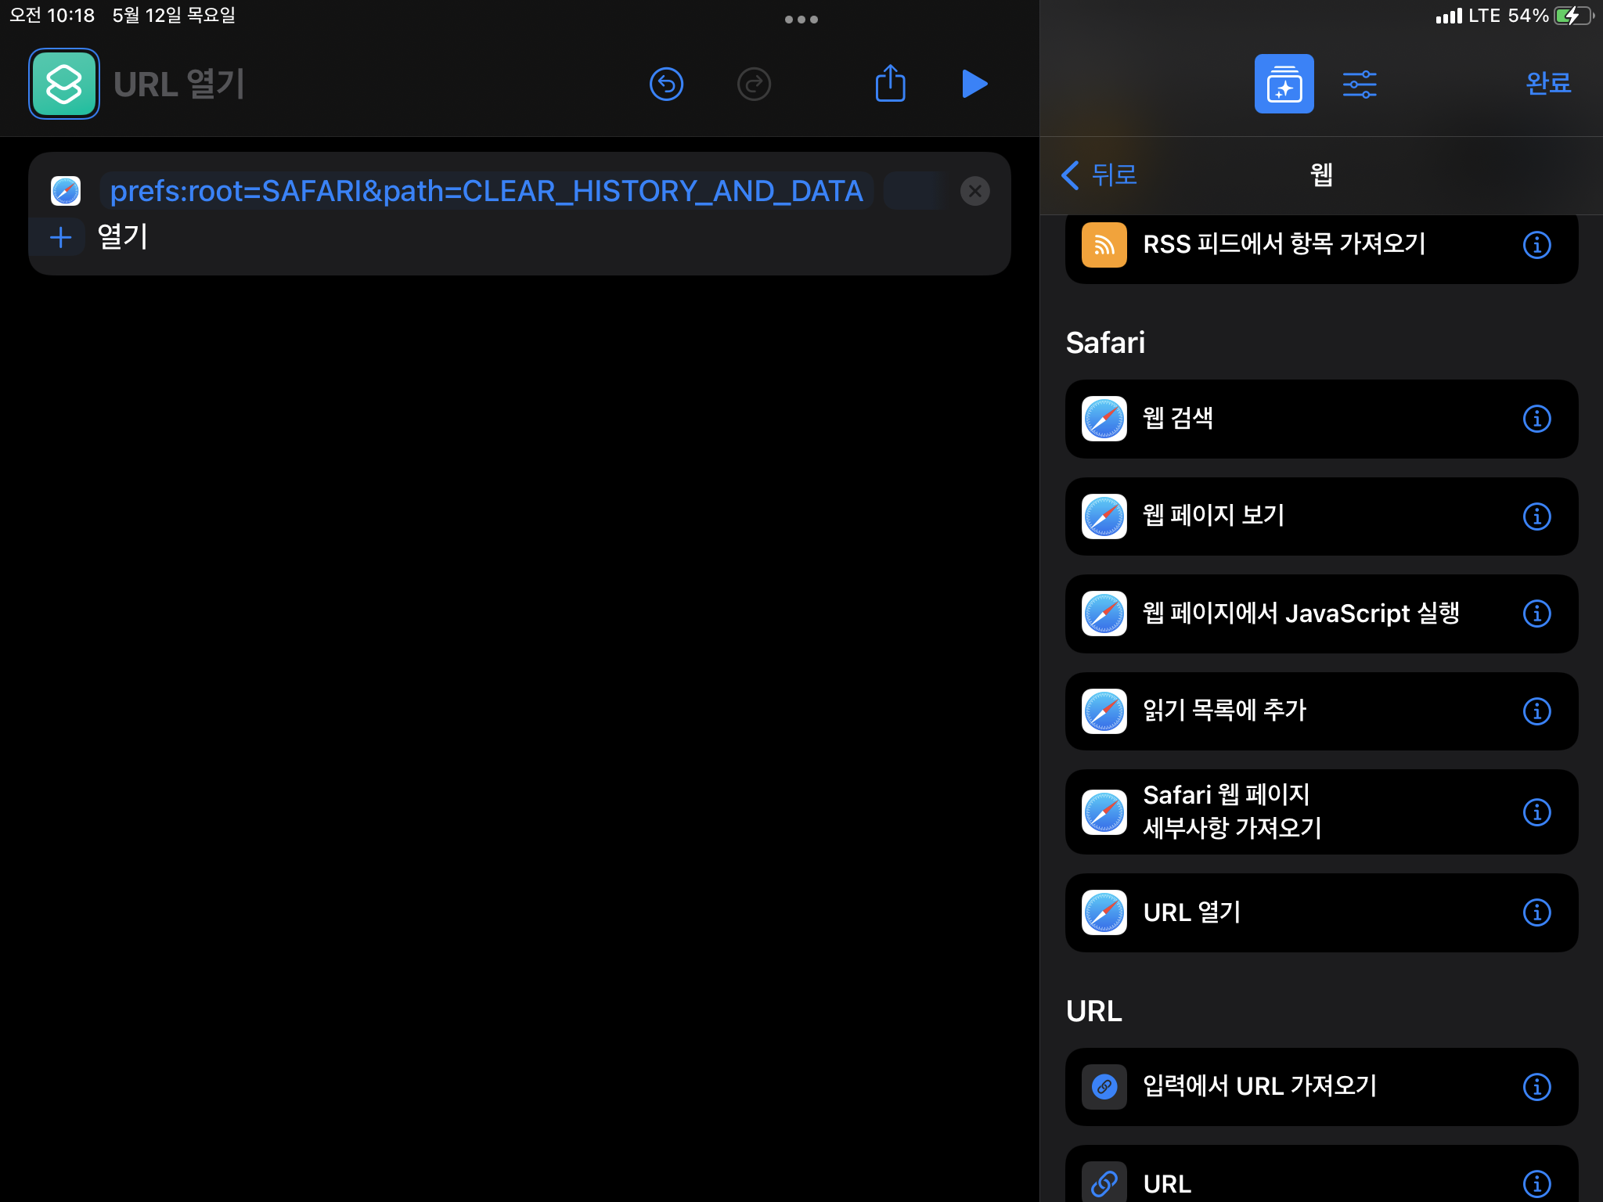Open shortcut settings sliders icon
This screenshot has width=1603, height=1202.
pyautogui.click(x=1360, y=84)
